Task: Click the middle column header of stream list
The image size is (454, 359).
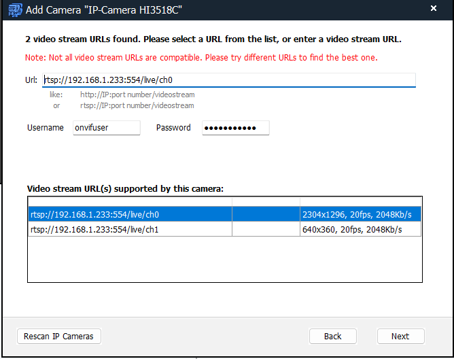Action: [x=266, y=202]
